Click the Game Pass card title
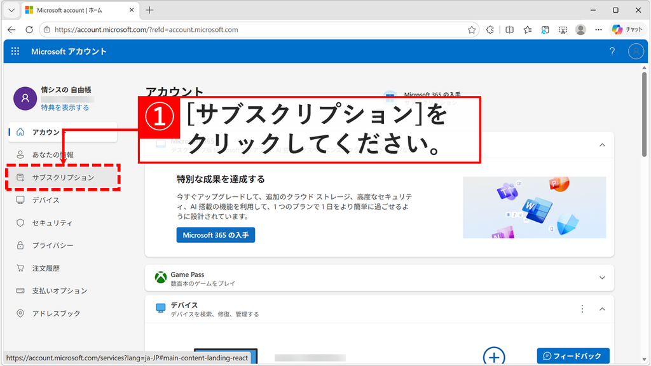 pos(188,274)
